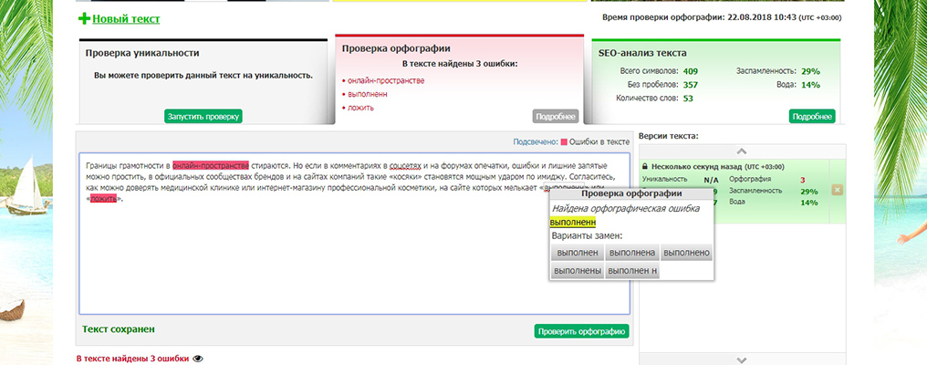This screenshot has width=927, height=365.
Task: Click the SEO-анализ текста panel header
Action: [x=642, y=53]
